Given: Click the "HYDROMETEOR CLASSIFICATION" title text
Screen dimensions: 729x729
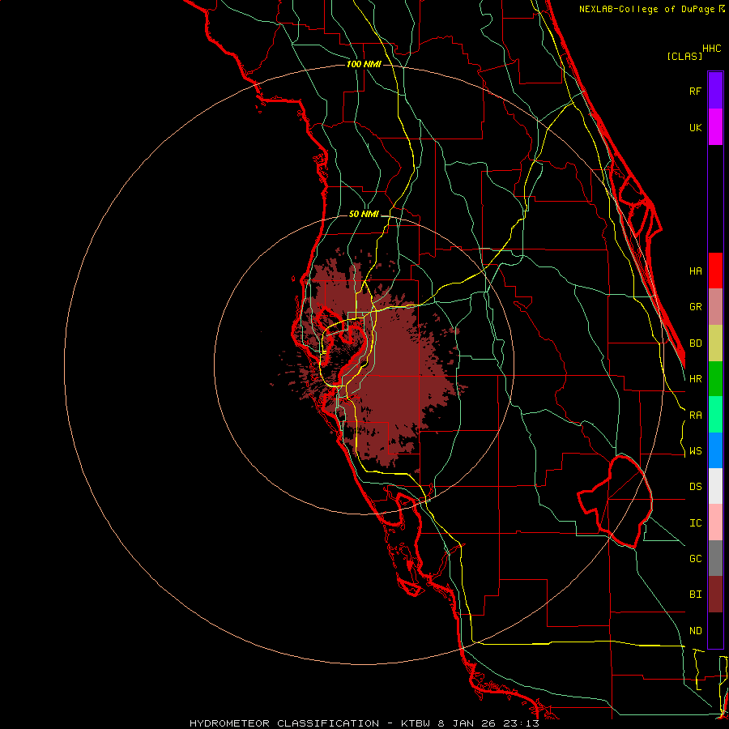Looking at the screenshot, I should [284, 723].
